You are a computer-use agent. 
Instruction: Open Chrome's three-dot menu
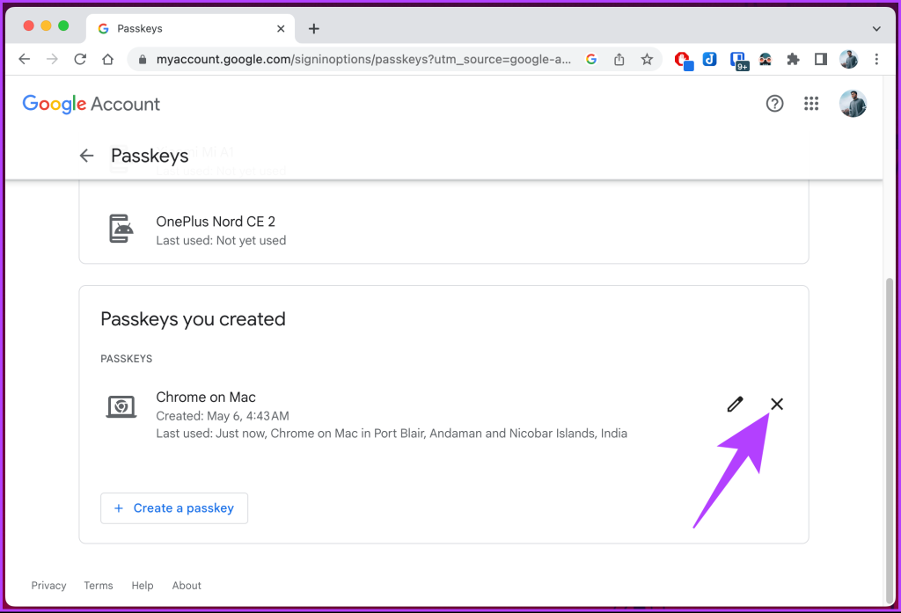tap(876, 59)
